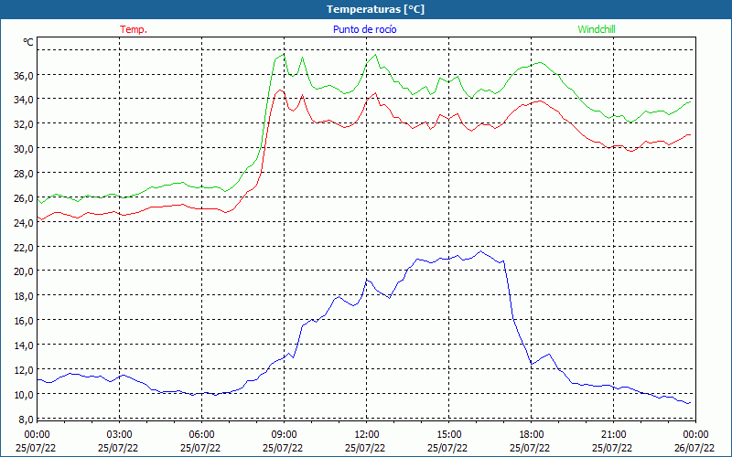
Task: Click the 26/07/22 date label
Action: click(694, 448)
